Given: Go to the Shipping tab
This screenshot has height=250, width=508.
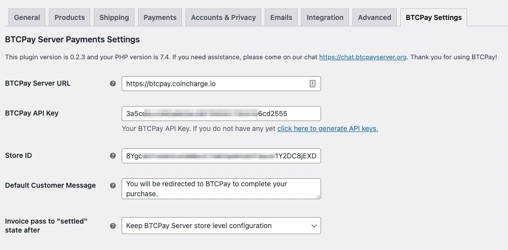Looking at the screenshot, I should click(114, 17).
